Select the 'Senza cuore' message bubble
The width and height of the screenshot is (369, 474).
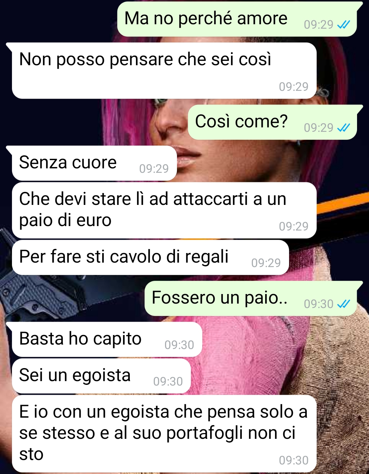(94, 163)
